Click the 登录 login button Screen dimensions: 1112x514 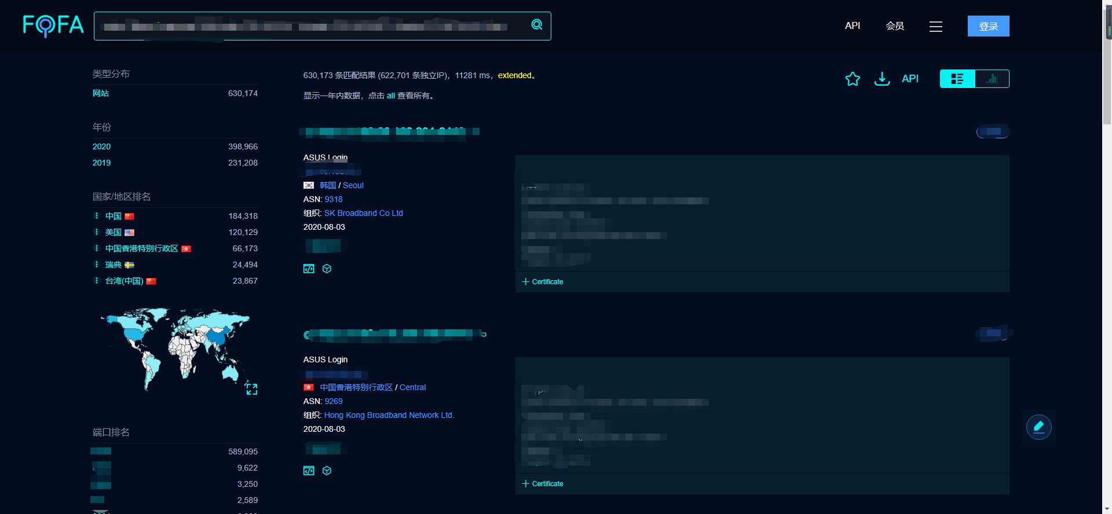(988, 26)
